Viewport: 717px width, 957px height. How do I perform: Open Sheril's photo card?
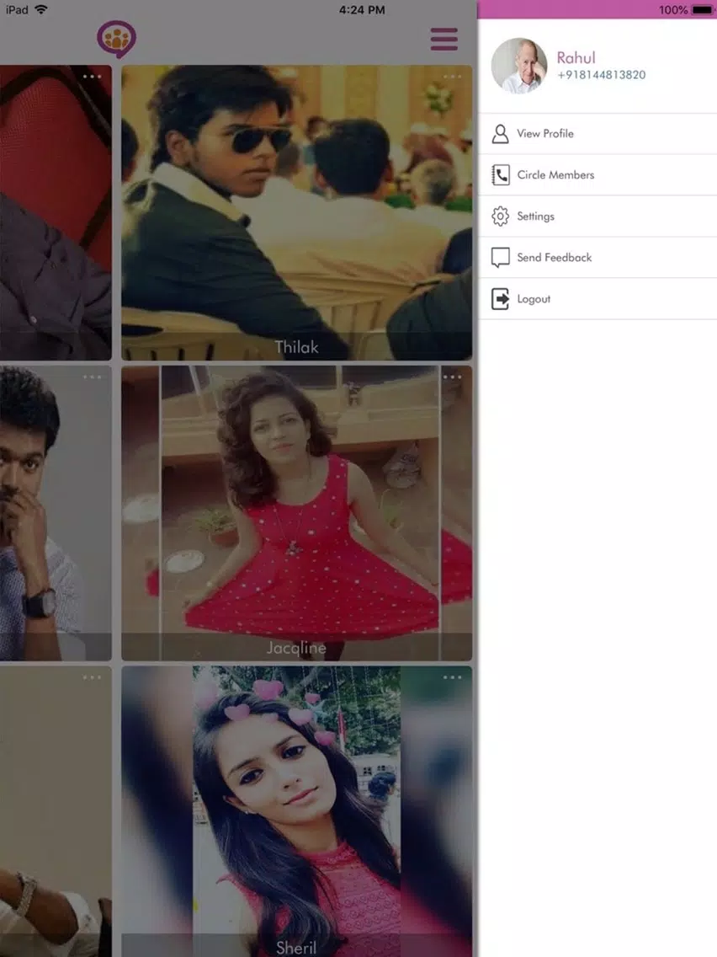pyautogui.click(x=297, y=812)
